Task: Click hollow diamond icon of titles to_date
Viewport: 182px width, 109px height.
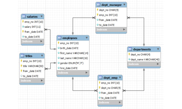Action: 21,76
